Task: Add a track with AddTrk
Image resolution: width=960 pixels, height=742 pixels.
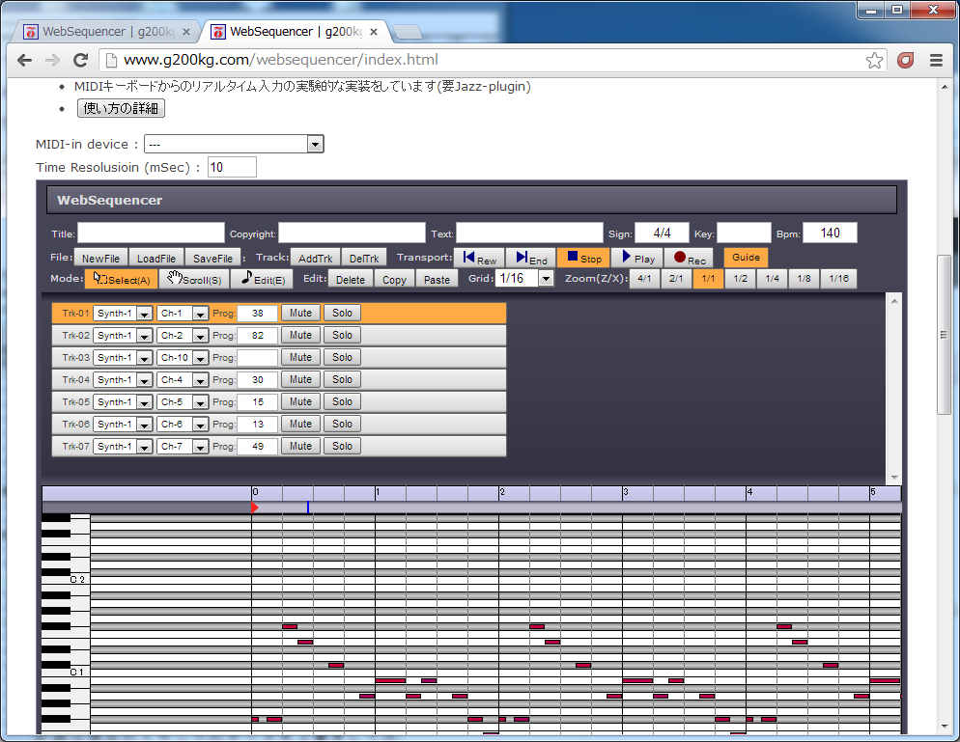Action: 315,258
